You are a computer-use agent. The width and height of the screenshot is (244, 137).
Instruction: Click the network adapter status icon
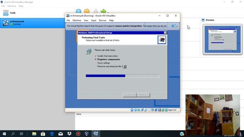point(142,110)
